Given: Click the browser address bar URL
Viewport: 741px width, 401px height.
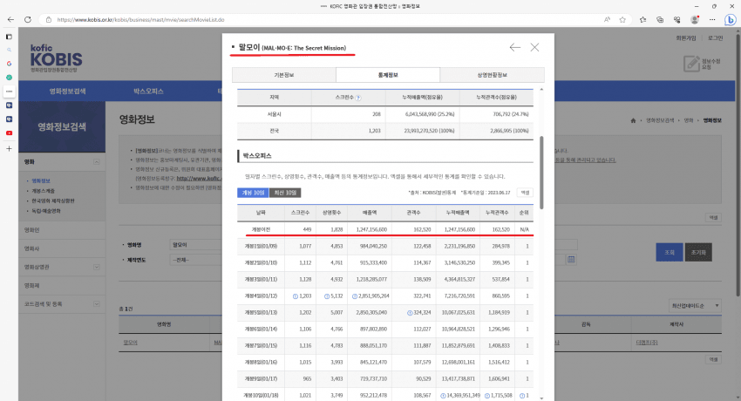Looking at the screenshot, I should 140,20.
